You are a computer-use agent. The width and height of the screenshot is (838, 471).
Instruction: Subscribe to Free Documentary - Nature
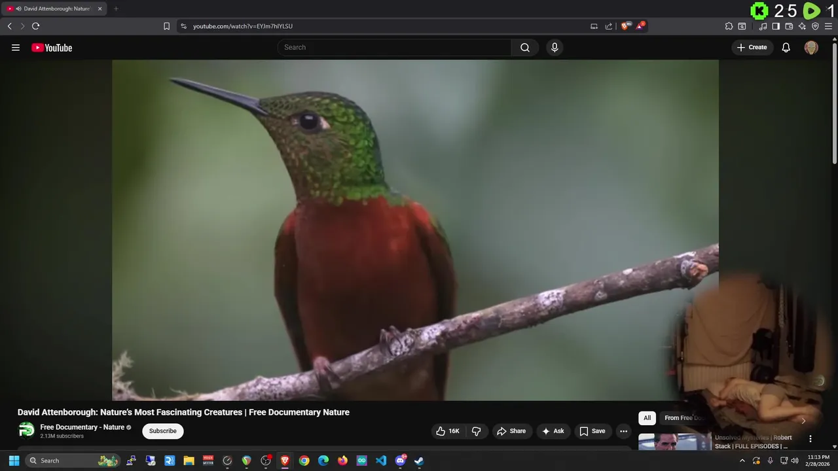[x=163, y=431]
